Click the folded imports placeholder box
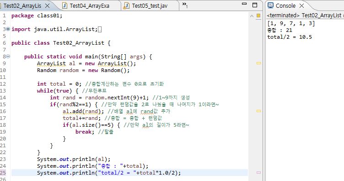 [100, 29]
